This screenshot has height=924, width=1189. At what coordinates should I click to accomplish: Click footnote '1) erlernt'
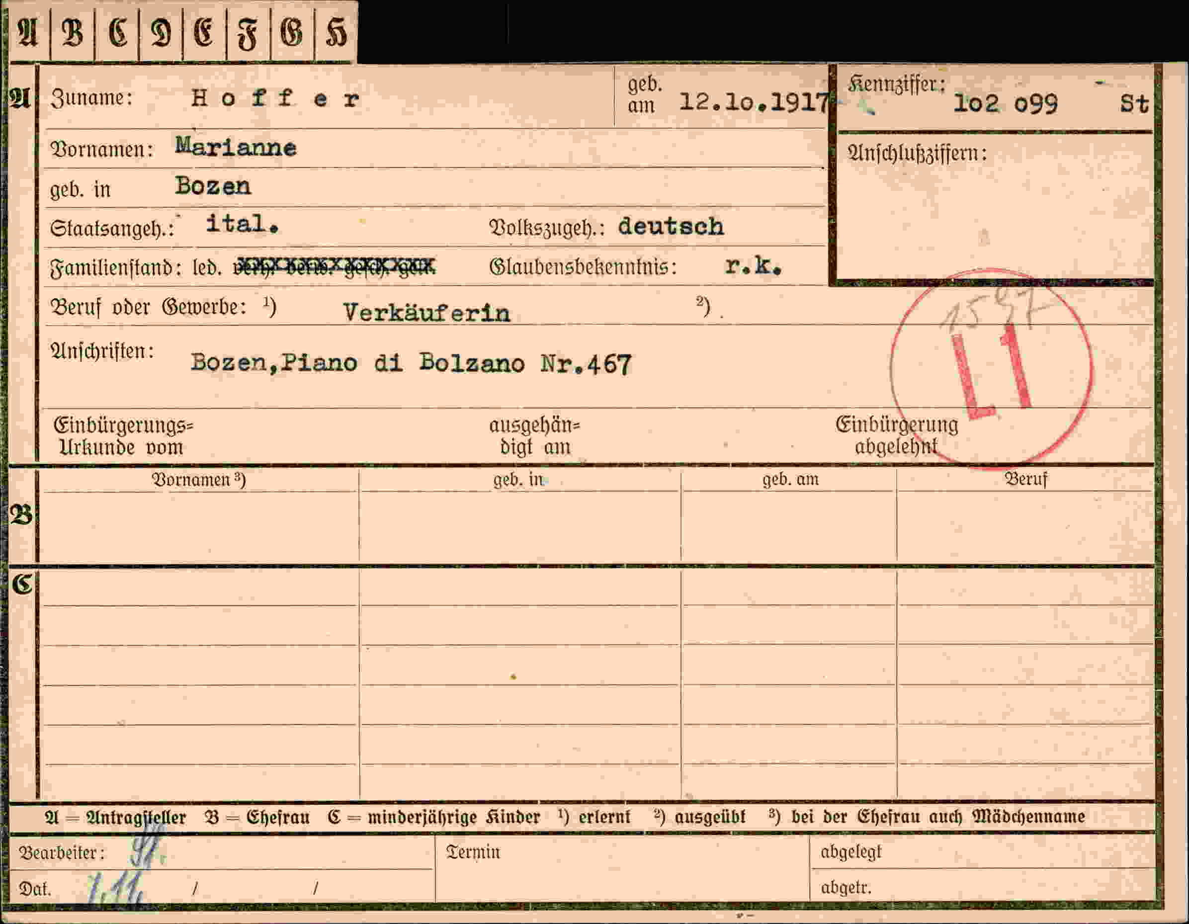(594, 817)
